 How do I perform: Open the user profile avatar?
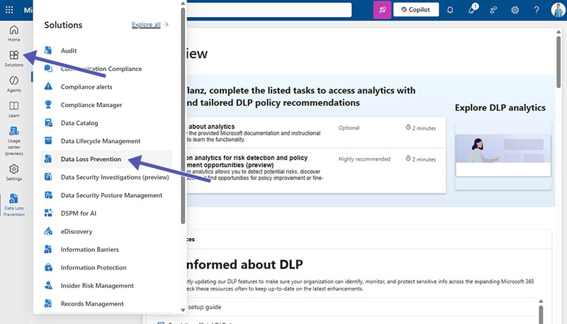(x=558, y=10)
